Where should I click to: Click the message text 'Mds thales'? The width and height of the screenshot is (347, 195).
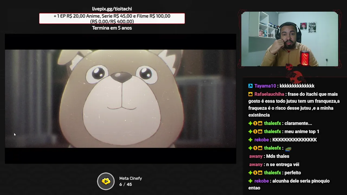click(x=278, y=156)
